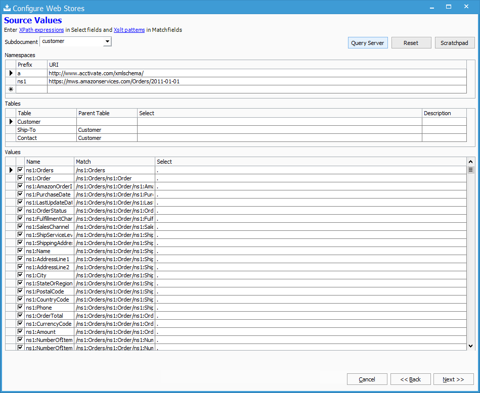Select the Ship-To table cell
Viewport: 480px width, 393px height.
[46, 130]
